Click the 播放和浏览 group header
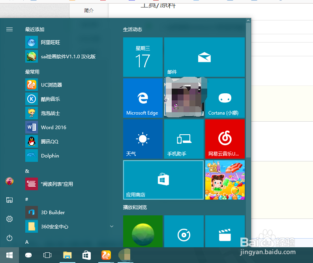The image size is (313, 263). [x=135, y=207]
